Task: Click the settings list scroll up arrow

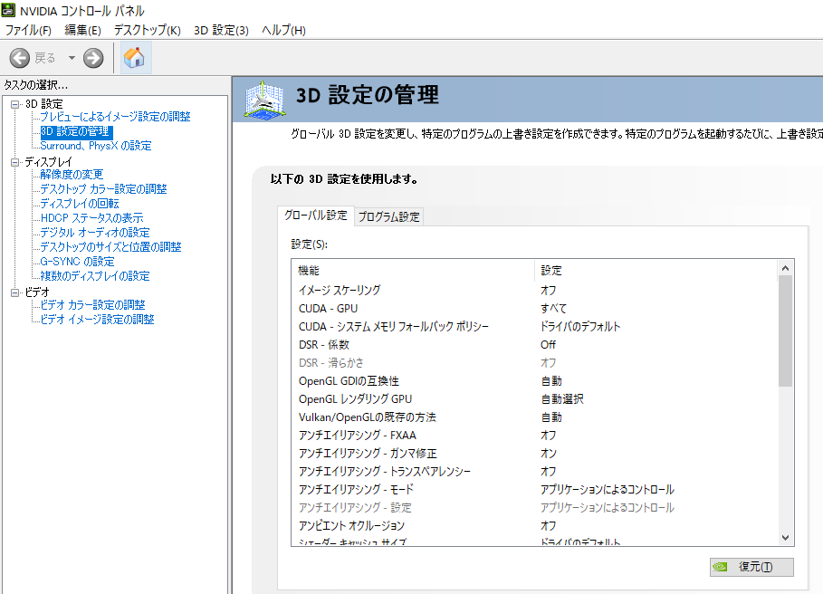Action: pyautogui.click(x=785, y=268)
